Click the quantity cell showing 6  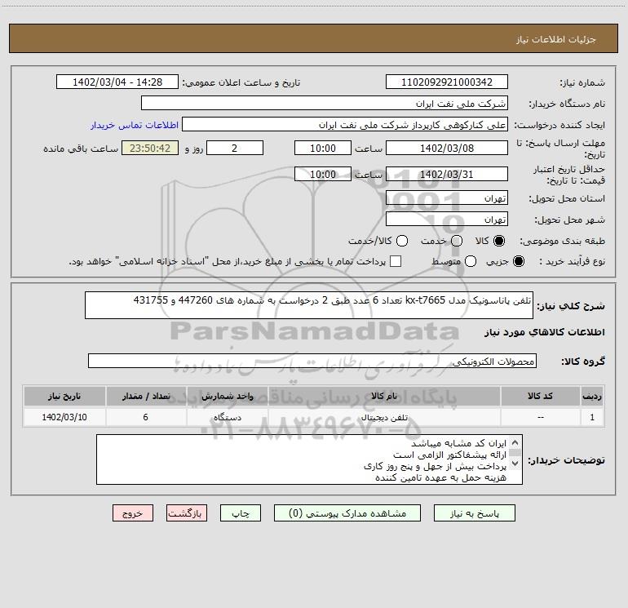(x=146, y=417)
